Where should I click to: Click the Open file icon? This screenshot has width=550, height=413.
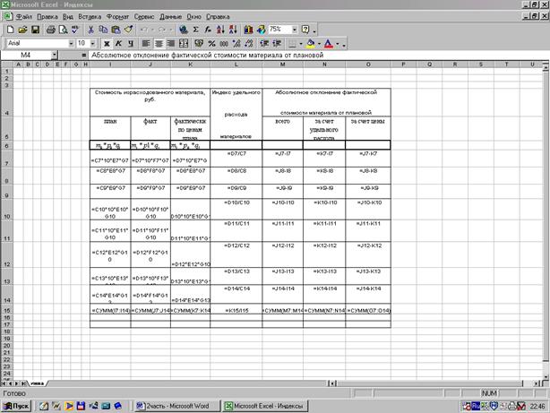22,30
